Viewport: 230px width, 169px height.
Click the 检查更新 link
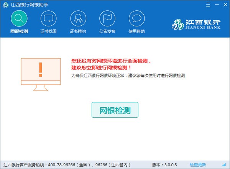click(x=198, y=165)
